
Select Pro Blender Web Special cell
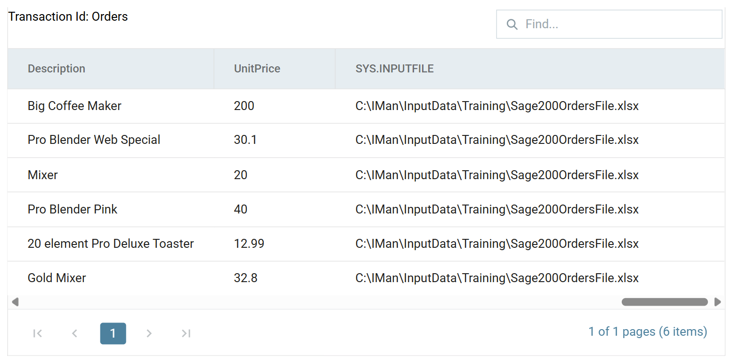click(111, 140)
